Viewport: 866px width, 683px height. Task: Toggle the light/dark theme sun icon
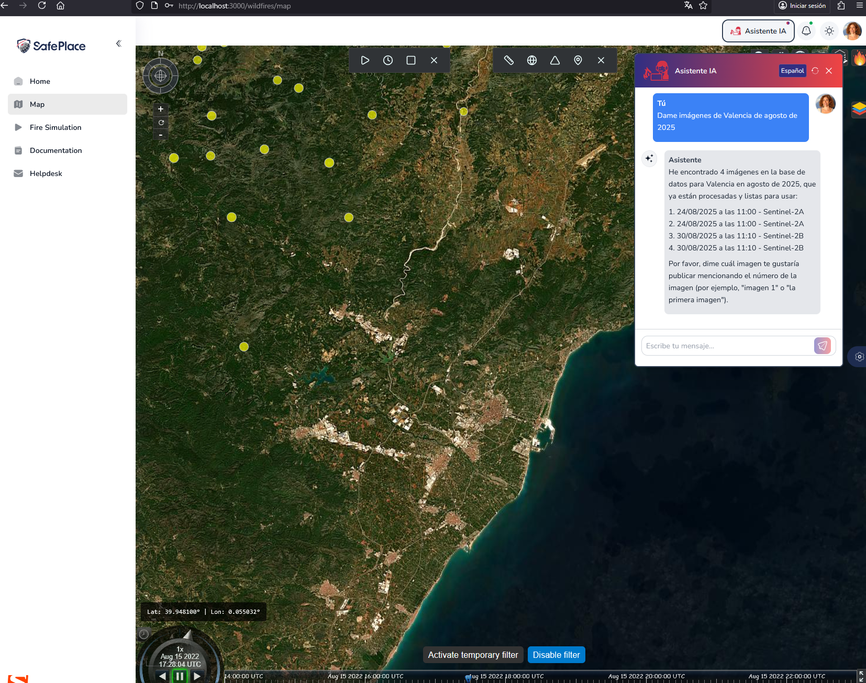(829, 31)
